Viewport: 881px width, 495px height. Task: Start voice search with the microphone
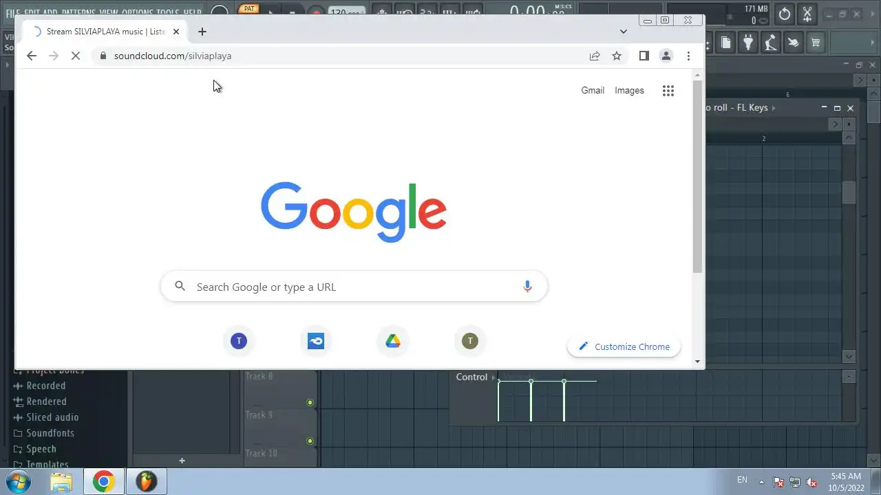527,287
